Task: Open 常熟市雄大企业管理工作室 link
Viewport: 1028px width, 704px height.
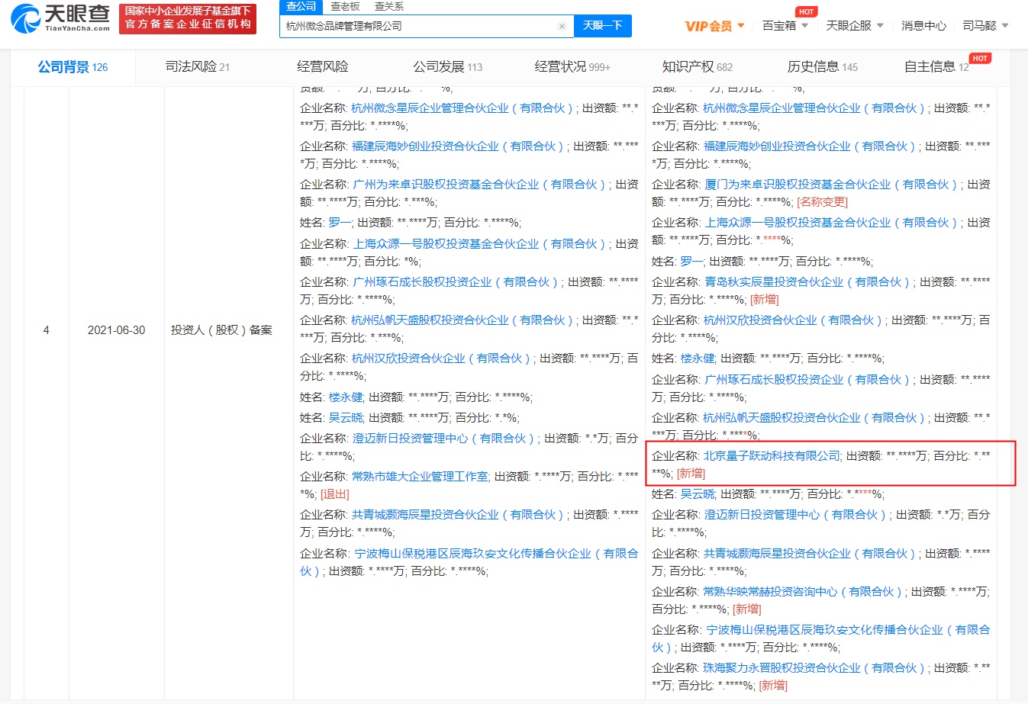Action: coord(420,477)
